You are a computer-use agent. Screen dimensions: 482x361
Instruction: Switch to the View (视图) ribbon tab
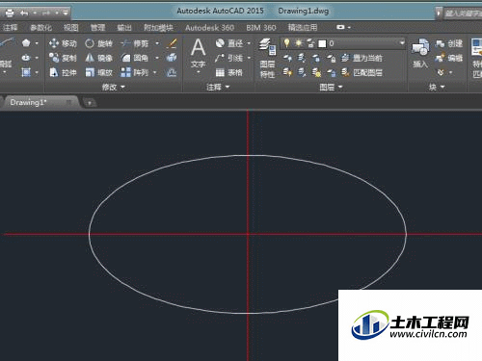(70, 28)
